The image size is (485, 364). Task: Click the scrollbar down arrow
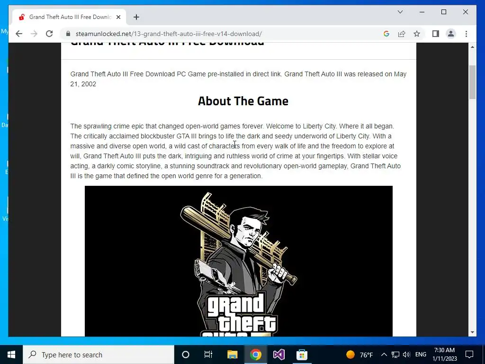(472, 332)
